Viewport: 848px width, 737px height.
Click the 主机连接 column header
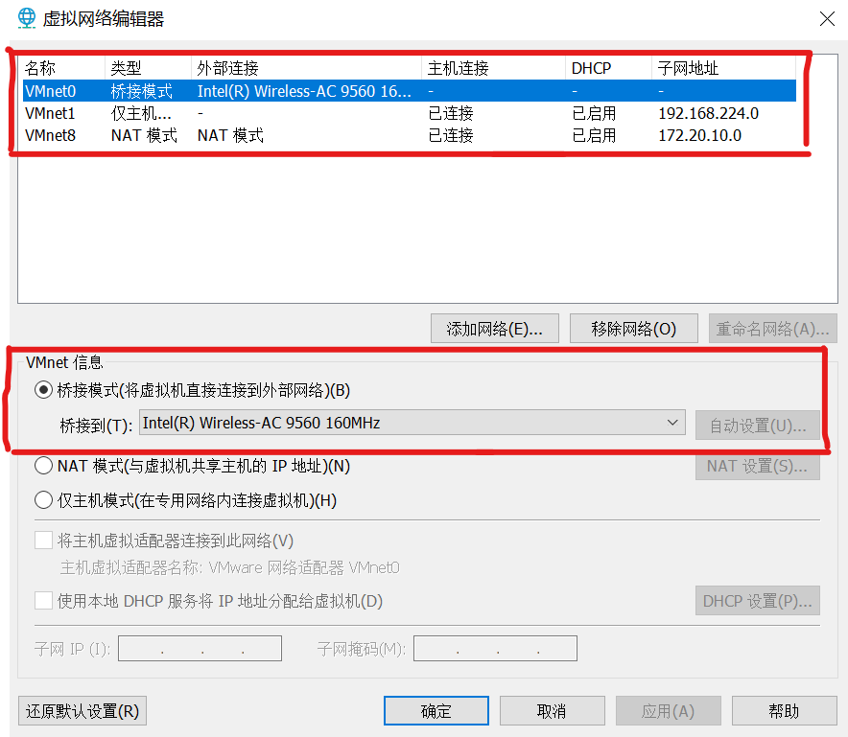pos(493,68)
